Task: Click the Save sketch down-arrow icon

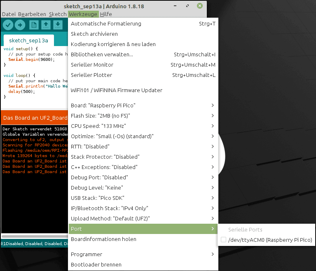Action: point(58,25)
